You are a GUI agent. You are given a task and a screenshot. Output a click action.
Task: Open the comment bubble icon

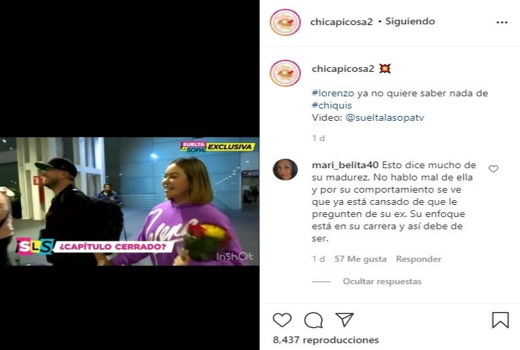click(x=313, y=320)
